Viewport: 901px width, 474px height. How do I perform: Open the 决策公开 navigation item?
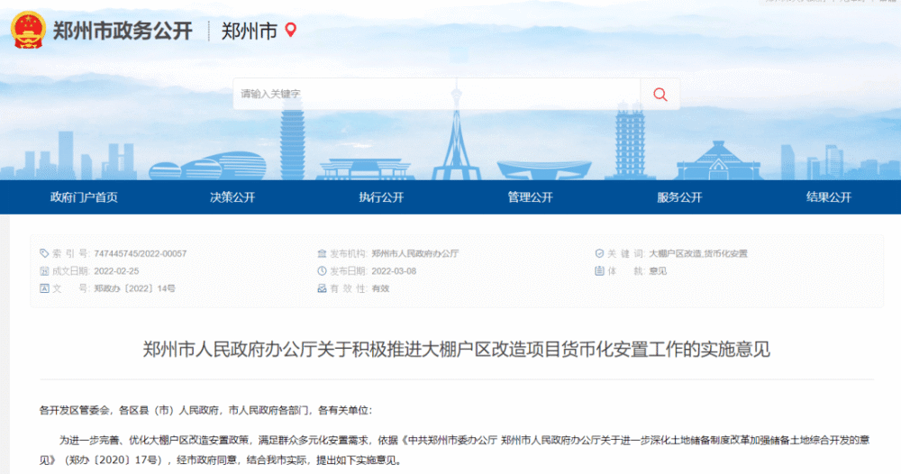(232, 197)
